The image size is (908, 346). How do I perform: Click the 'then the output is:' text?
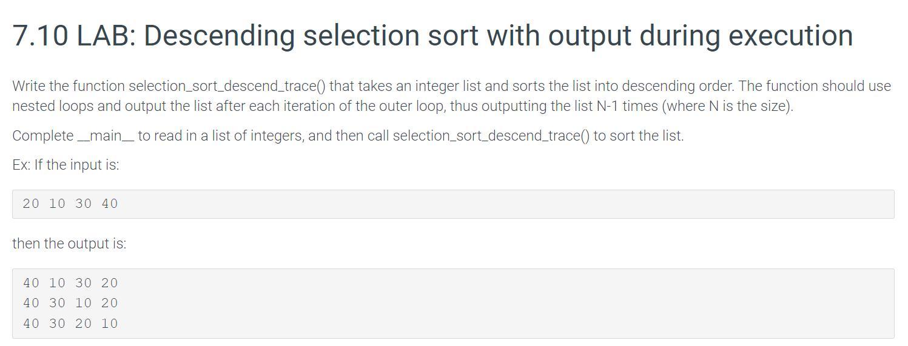click(69, 244)
